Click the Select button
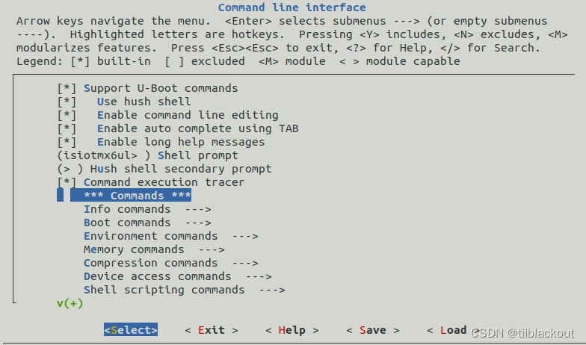This screenshot has width=586, height=345. [131, 330]
